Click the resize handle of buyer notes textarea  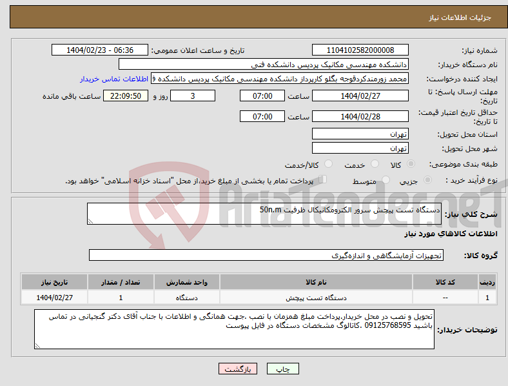(x=37, y=346)
